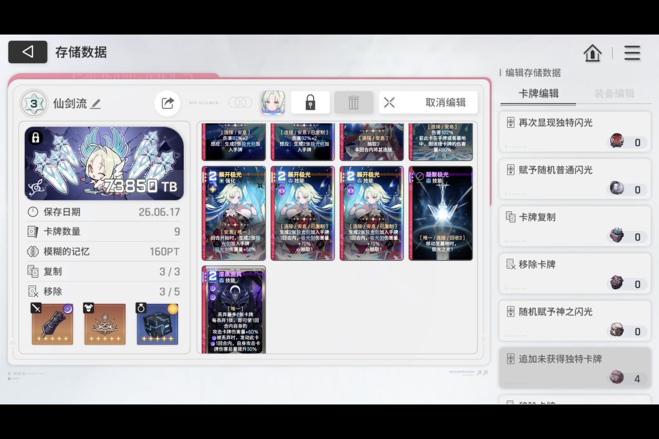Screen dimensions: 659x439
Task: Click the 3 / 3 复制 count
Action: click(170, 272)
